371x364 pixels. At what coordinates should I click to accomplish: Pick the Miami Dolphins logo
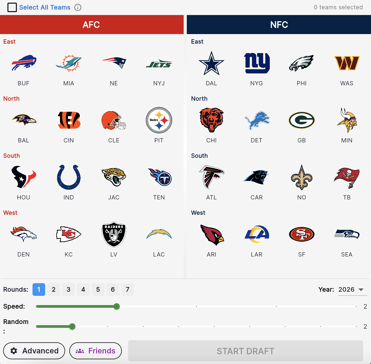click(x=69, y=63)
